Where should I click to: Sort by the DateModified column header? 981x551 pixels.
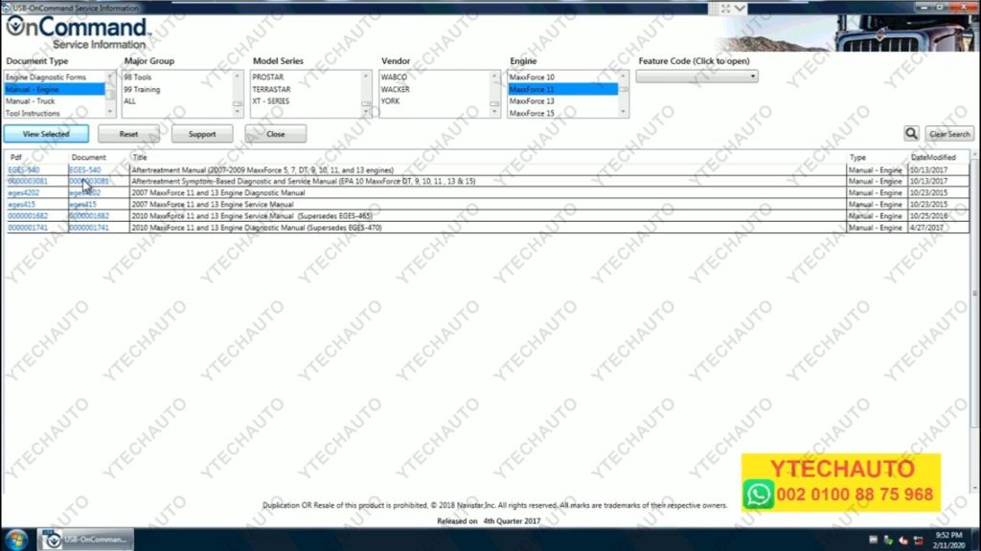pos(933,158)
